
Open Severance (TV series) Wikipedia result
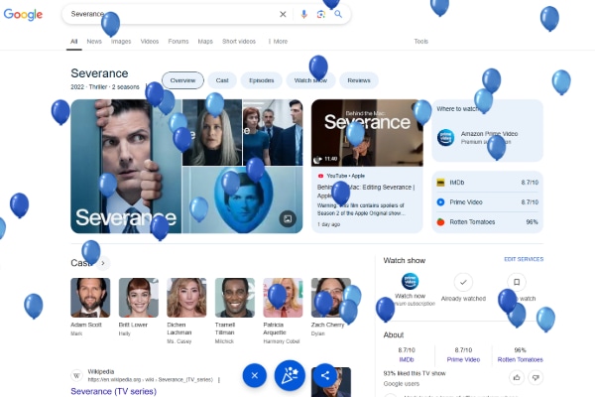click(x=113, y=391)
